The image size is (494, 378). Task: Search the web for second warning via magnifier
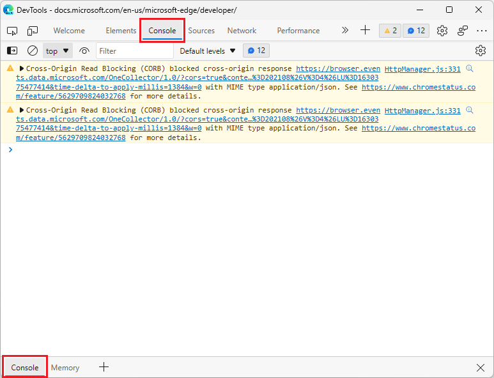pyautogui.click(x=470, y=110)
